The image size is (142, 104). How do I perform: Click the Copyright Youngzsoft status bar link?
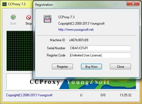(29, 95)
